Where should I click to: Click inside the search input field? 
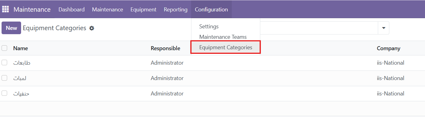pos(319,28)
